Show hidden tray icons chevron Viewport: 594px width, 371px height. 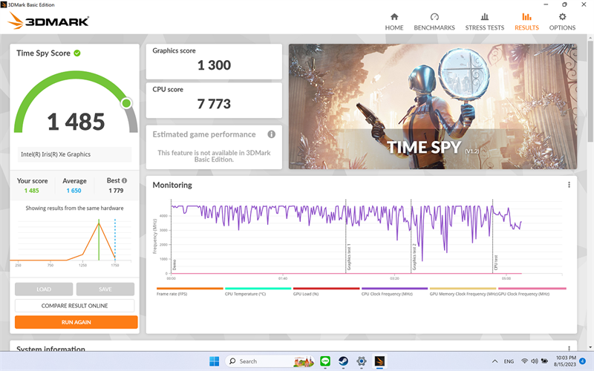coord(495,361)
